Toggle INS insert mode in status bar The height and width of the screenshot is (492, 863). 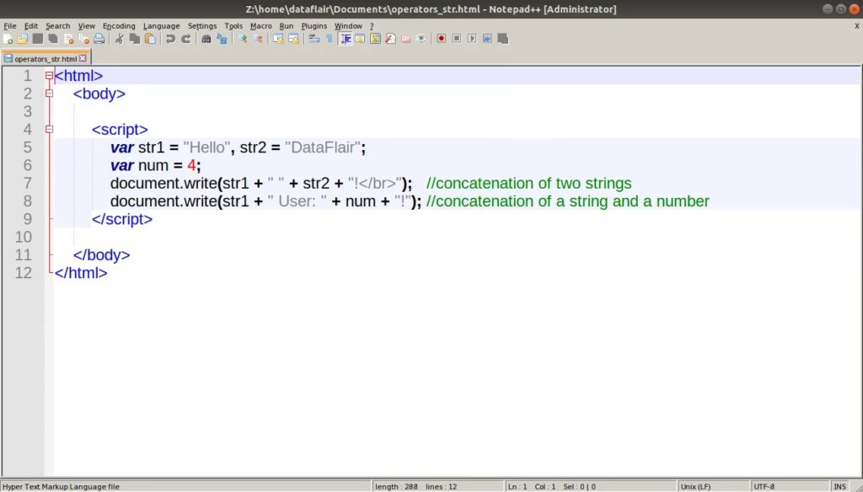[839, 486]
